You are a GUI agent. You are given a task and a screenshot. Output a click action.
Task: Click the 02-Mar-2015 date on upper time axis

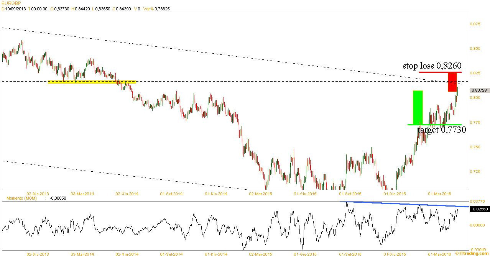[x=260, y=194]
